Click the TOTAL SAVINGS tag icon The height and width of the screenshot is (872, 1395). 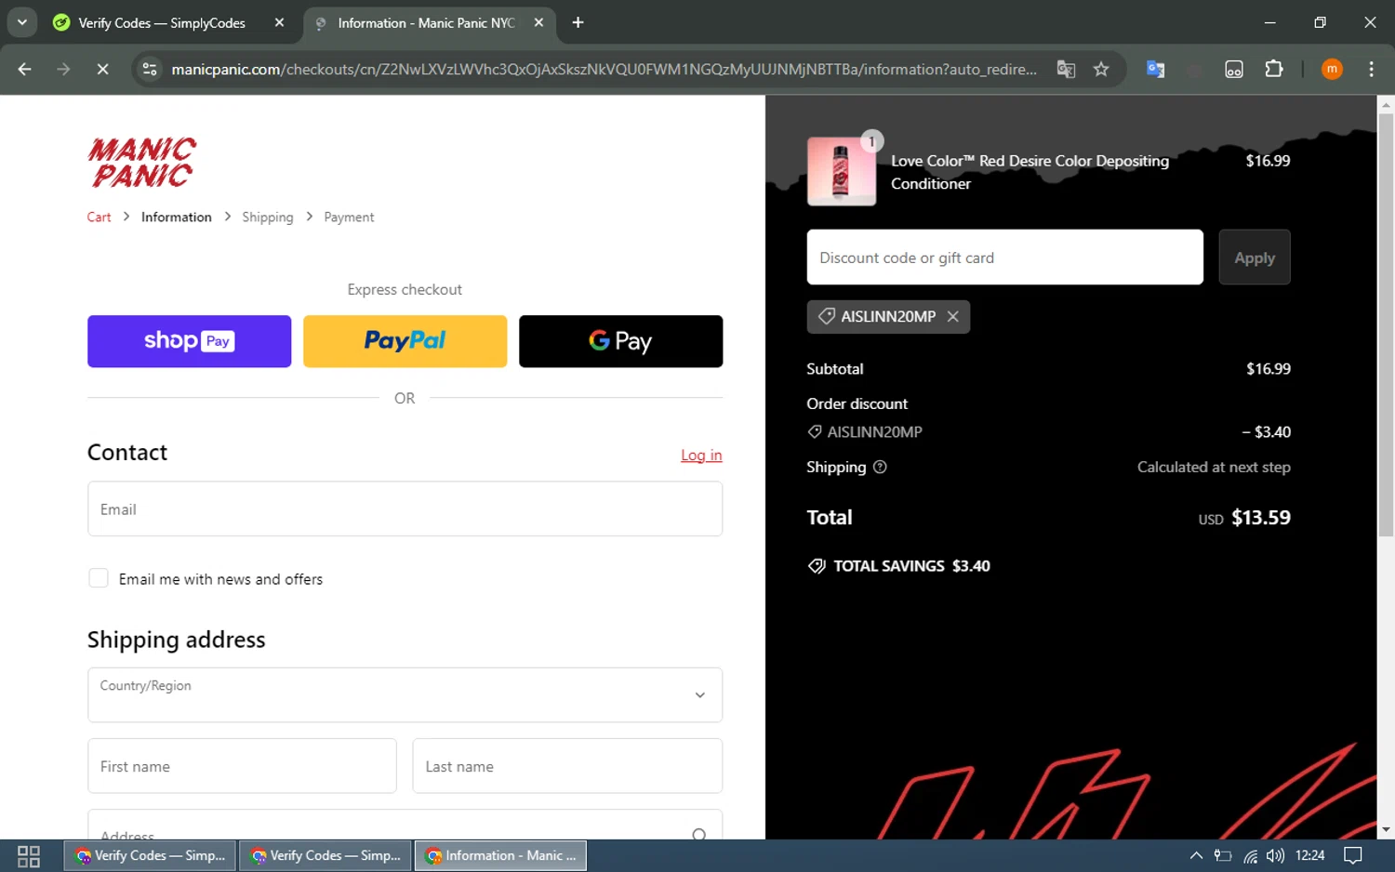pyautogui.click(x=817, y=566)
